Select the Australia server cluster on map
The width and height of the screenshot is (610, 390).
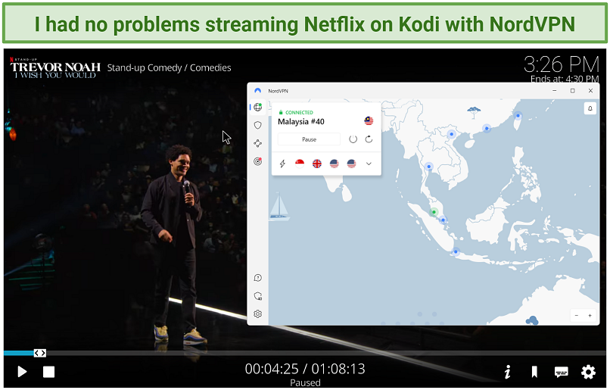[x=532, y=321]
